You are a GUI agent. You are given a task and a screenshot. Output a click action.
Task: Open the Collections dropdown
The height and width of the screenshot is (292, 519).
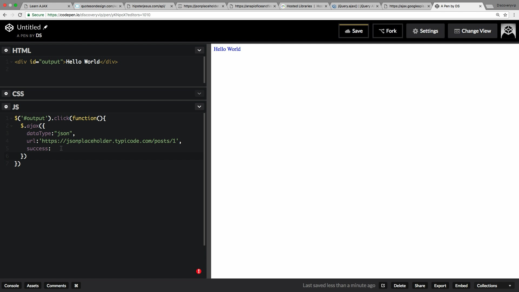pos(494,286)
